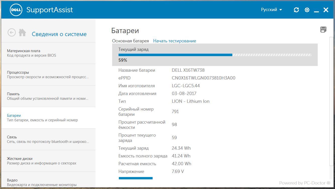Click design capacity 42.00 Wh
This screenshot has width=335, height=189.
tap(182, 164)
